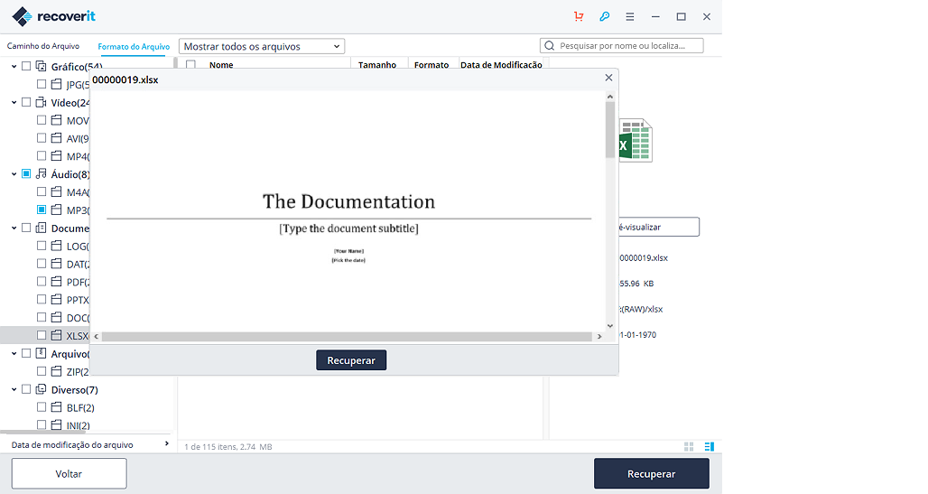Click the ZIP folder icon

[x=56, y=371]
